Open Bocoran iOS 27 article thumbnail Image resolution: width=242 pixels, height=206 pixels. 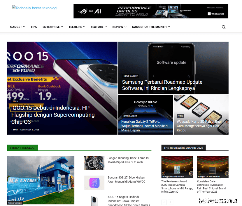pyautogui.click(x=94, y=182)
